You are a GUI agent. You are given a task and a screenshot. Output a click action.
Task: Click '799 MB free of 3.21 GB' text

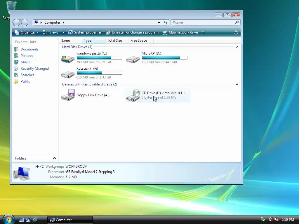(93, 62)
